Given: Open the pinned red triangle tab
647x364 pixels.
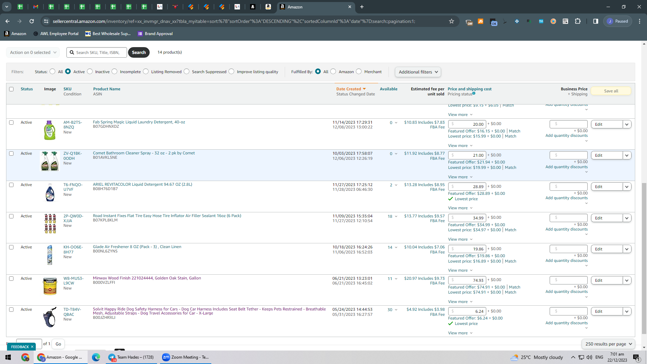Looking at the screenshot, I should (x=175, y=7).
